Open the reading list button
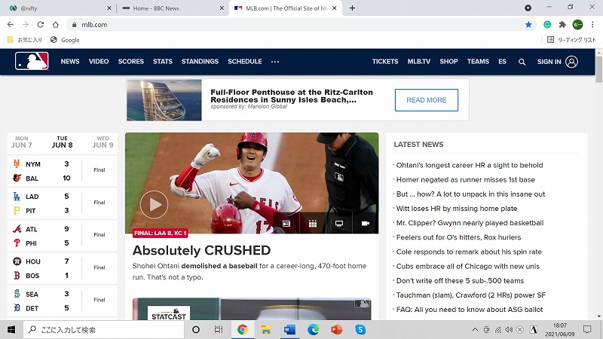The width and height of the screenshot is (603, 339). (571, 40)
